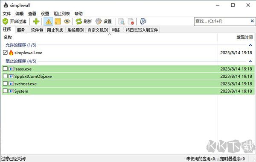Clear log with red-dot page icon

pos(131,21)
